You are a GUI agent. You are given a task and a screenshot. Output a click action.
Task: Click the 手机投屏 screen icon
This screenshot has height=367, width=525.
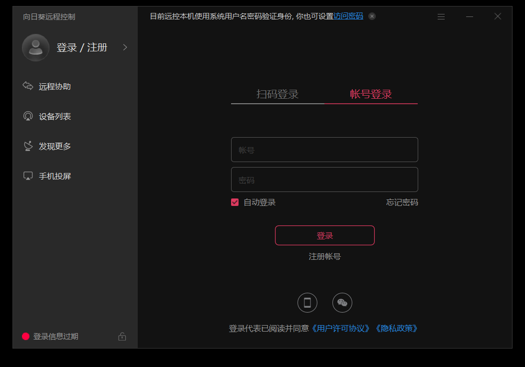click(28, 176)
